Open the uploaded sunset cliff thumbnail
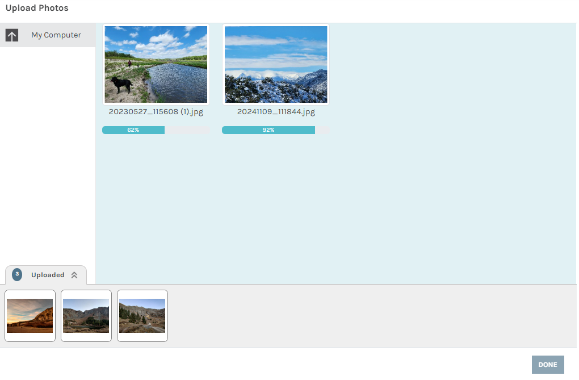This screenshot has width=579, height=380. pyautogui.click(x=30, y=316)
